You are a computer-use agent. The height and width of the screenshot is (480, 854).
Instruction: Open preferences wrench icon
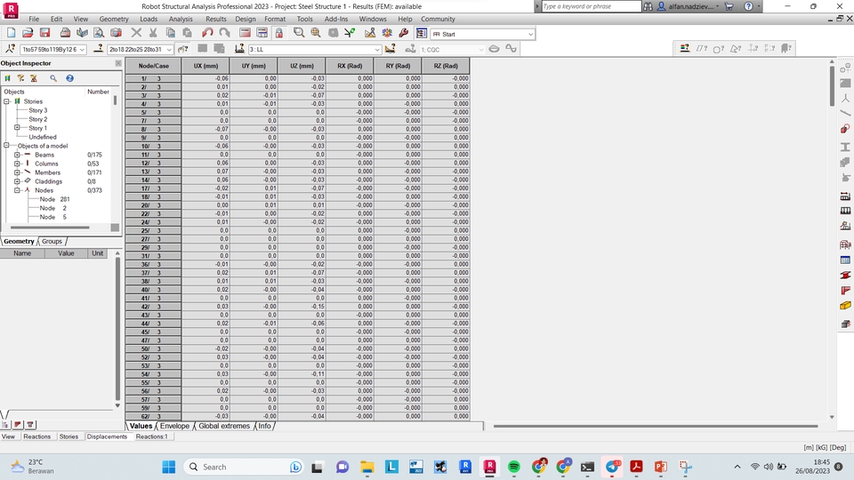(404, 33)
